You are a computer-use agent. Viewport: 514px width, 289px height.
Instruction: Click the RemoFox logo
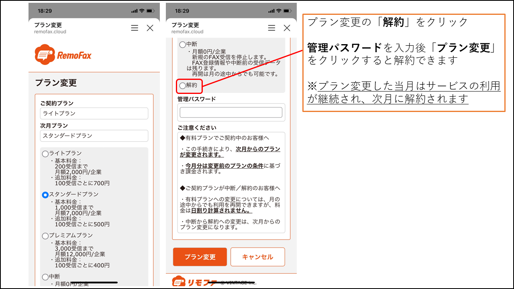63,55
